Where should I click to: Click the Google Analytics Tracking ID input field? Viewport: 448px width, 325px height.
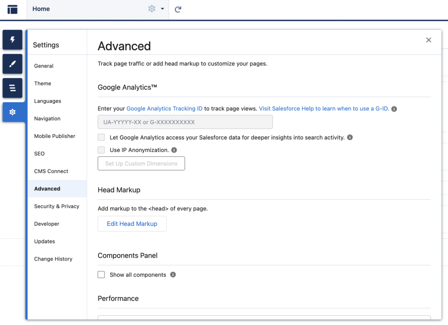pos(185,122)
